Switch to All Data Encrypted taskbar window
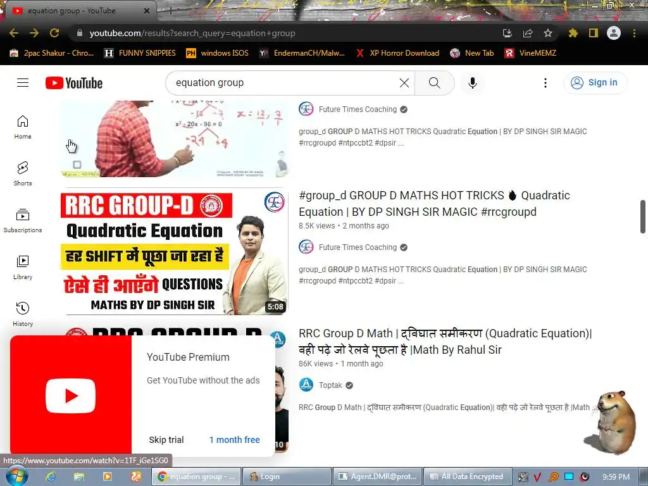Screen dimensions: 648x486 468,477
